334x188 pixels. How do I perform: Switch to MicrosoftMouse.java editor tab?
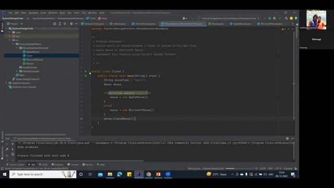(271, 23)
